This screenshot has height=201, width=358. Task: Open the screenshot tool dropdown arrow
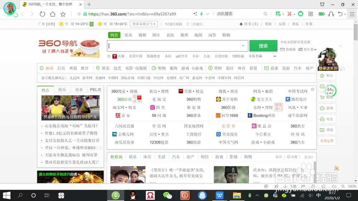[294, 14]
